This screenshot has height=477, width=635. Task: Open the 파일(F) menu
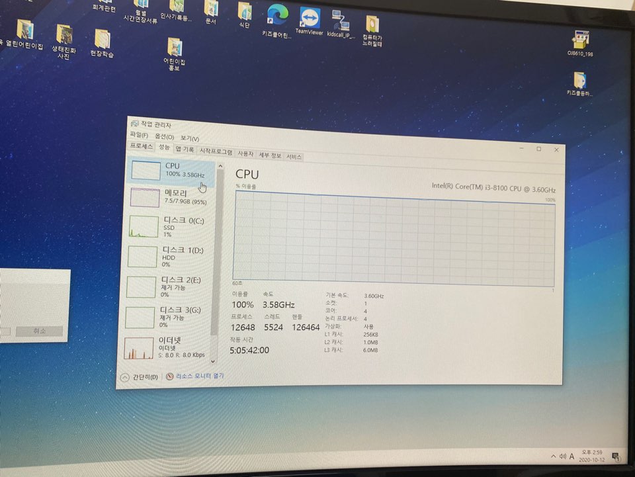pyautogui.click(x=139, y=135)
